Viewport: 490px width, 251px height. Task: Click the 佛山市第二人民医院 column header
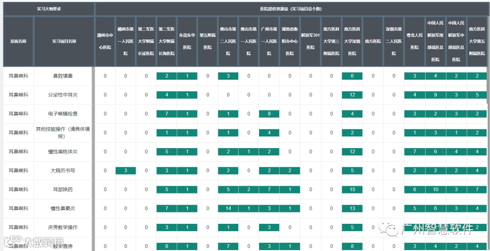(x=228, y=41)
